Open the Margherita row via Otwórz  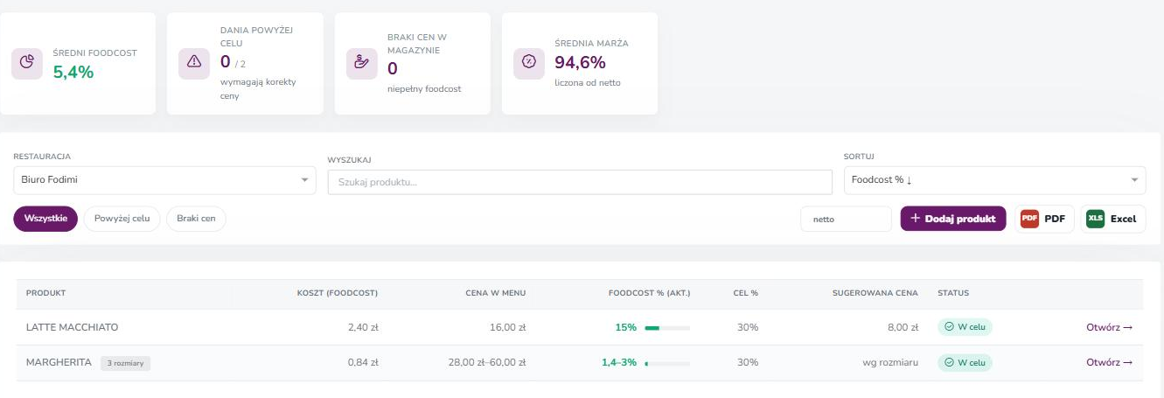click(1110, 362)
